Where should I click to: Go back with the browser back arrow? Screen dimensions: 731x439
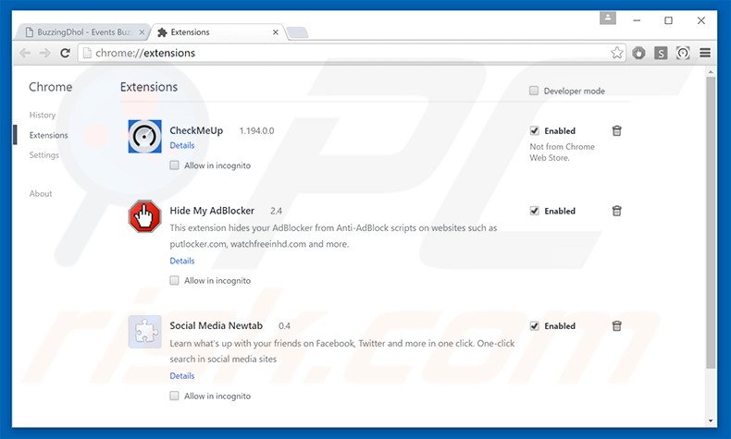pos(25,53)
